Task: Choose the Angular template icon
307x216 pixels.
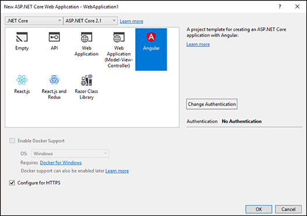Action: (x=151, y=37)
